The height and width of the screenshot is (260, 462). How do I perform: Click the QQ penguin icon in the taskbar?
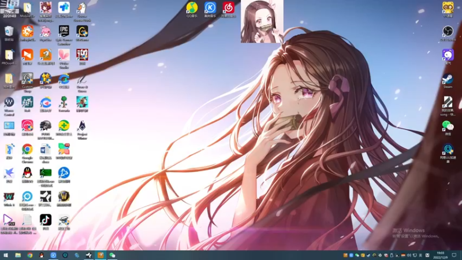pyautogui.click(x=42, y=255)
